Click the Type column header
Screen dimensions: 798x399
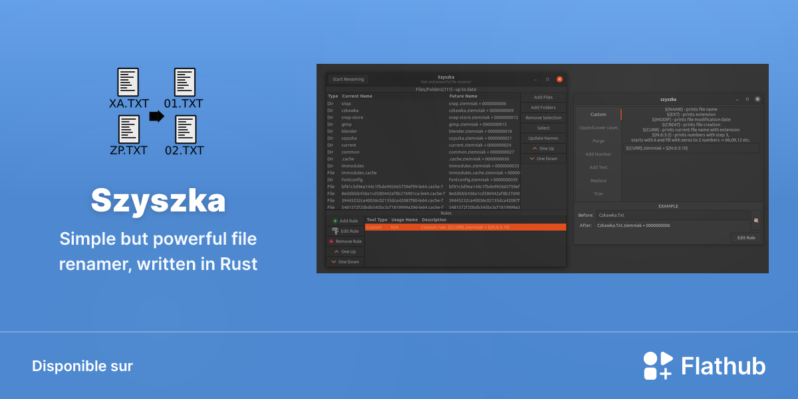(333, 96)
